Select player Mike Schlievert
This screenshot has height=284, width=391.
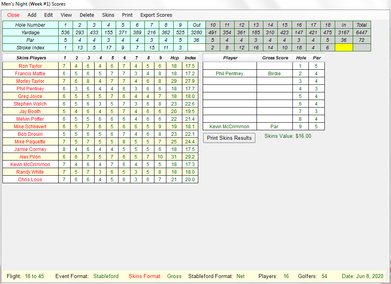tap(30, 126)
